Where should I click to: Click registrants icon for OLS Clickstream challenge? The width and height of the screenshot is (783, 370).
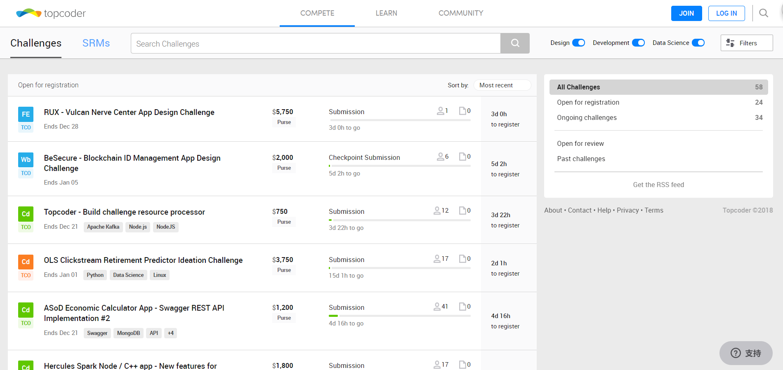point(437,259)
